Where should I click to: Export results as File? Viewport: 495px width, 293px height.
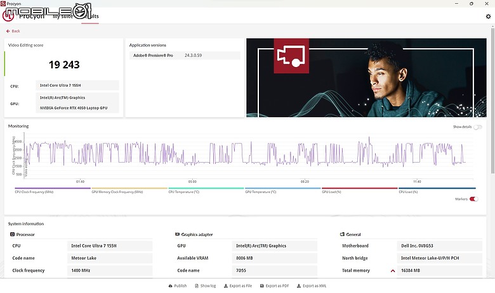pyautogui.click(x=238, y=286)
